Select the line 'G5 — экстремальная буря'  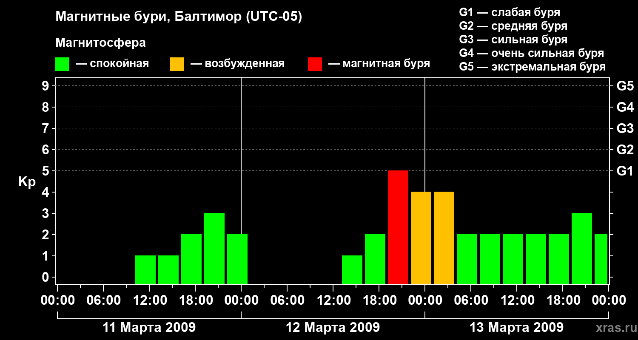pyautogui.click(x=532, y=67)
